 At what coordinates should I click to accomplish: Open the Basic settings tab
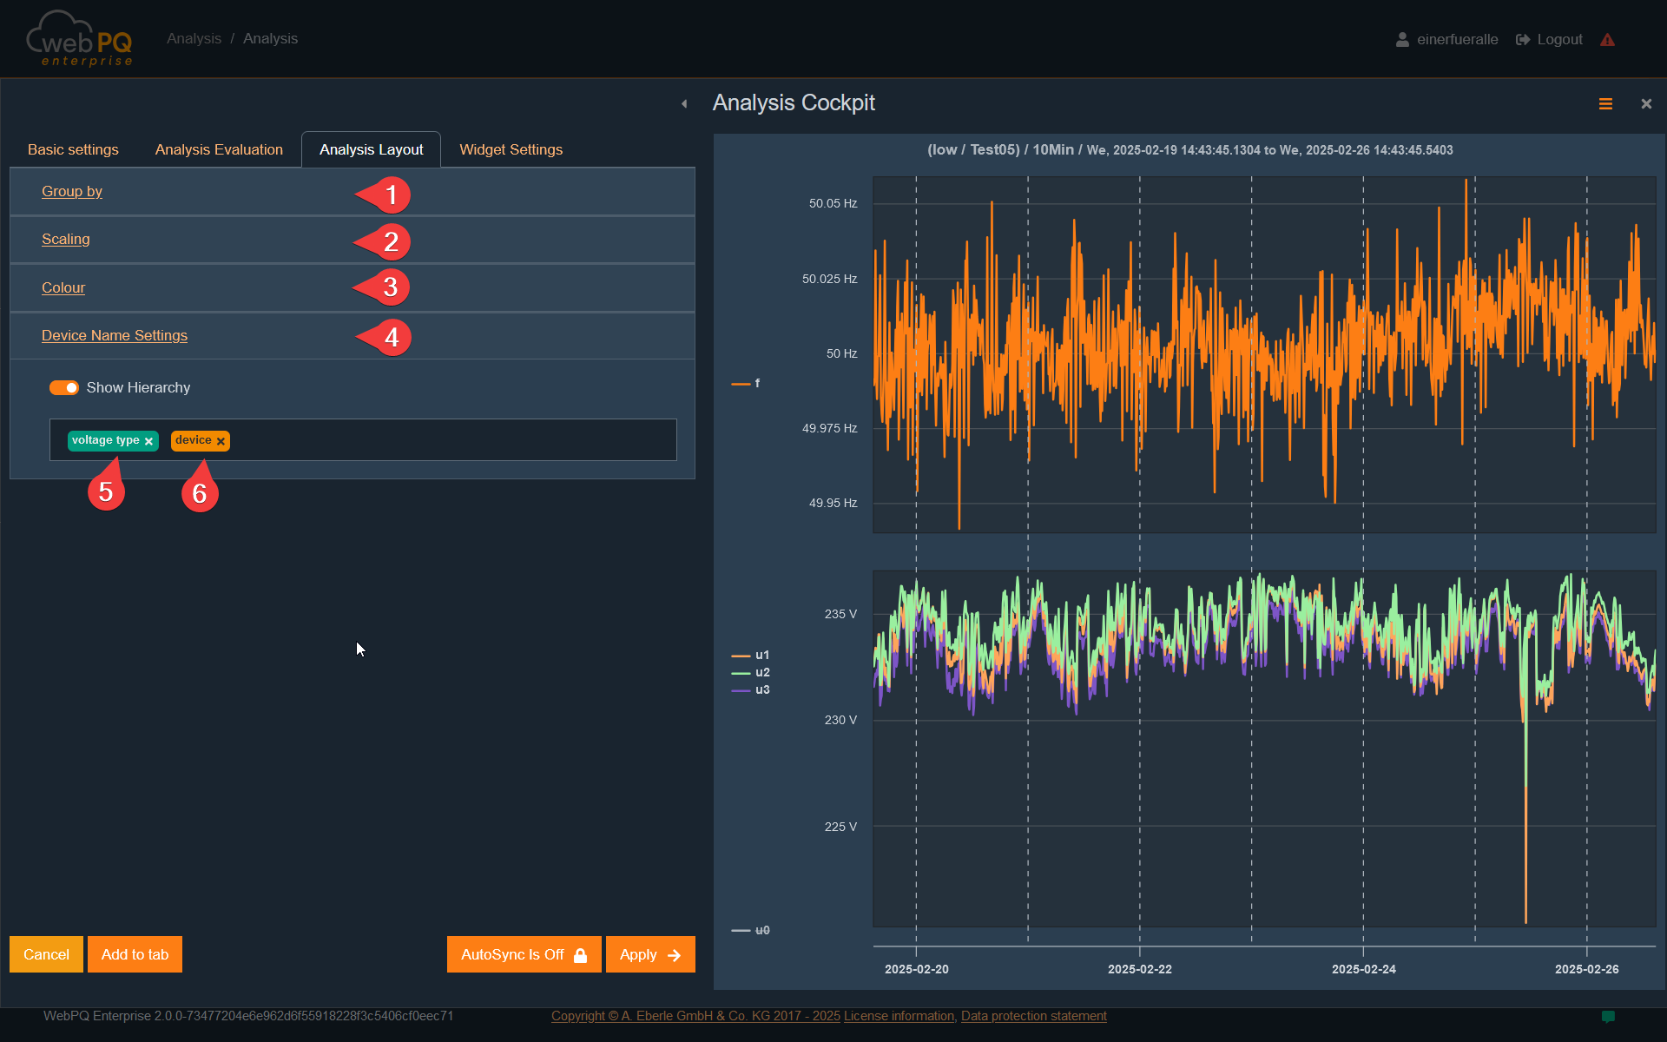click(x=73, y=150)
